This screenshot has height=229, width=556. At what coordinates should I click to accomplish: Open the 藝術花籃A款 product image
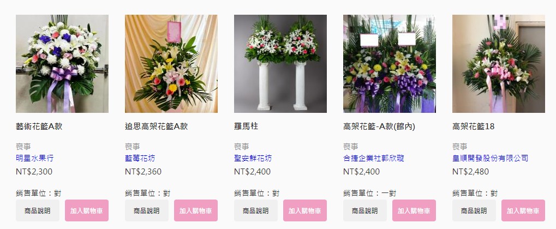62,64
